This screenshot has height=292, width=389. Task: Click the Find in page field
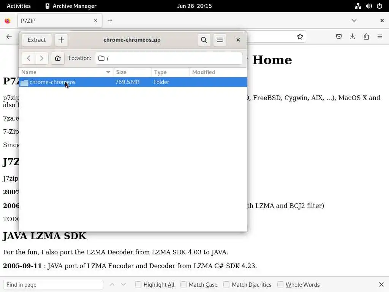tap(53, 284)
